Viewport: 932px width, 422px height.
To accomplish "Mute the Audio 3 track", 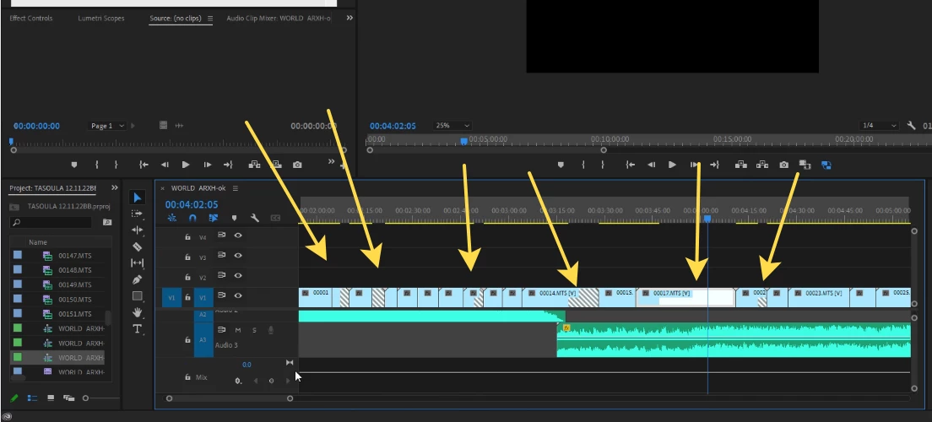I will point(238,330).
